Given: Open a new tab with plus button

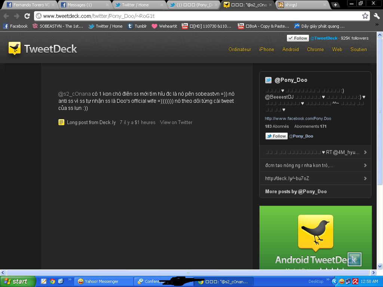Looking at the screenshot, I should point(335,5).
